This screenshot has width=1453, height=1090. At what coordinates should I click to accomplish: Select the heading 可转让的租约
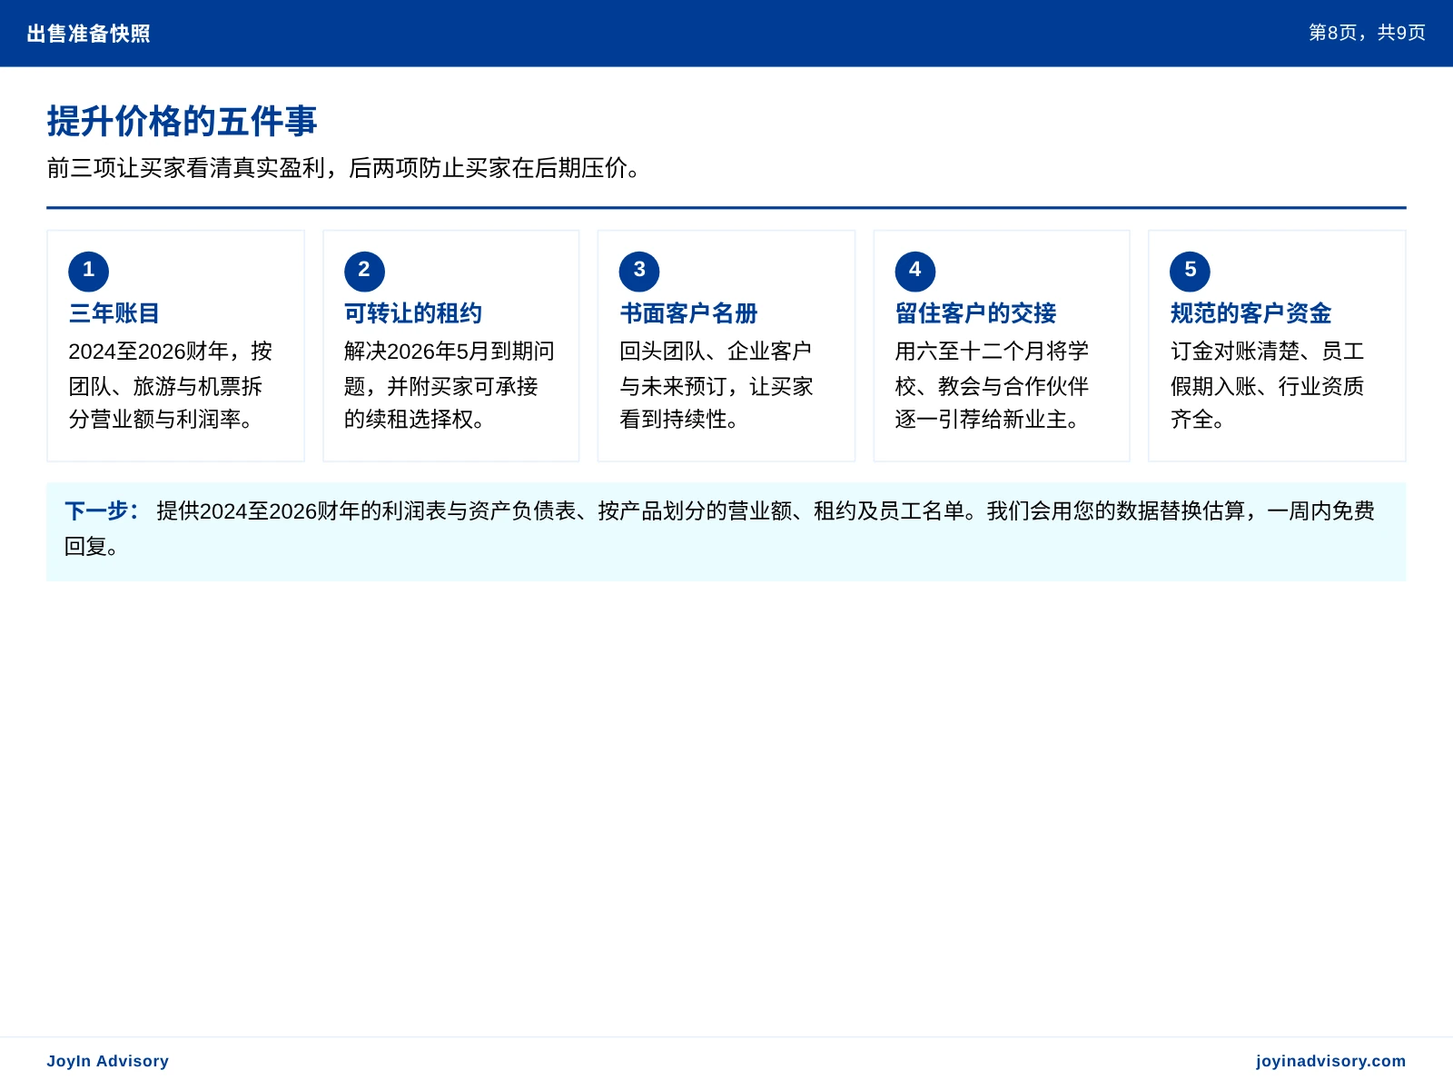[413, 313]
